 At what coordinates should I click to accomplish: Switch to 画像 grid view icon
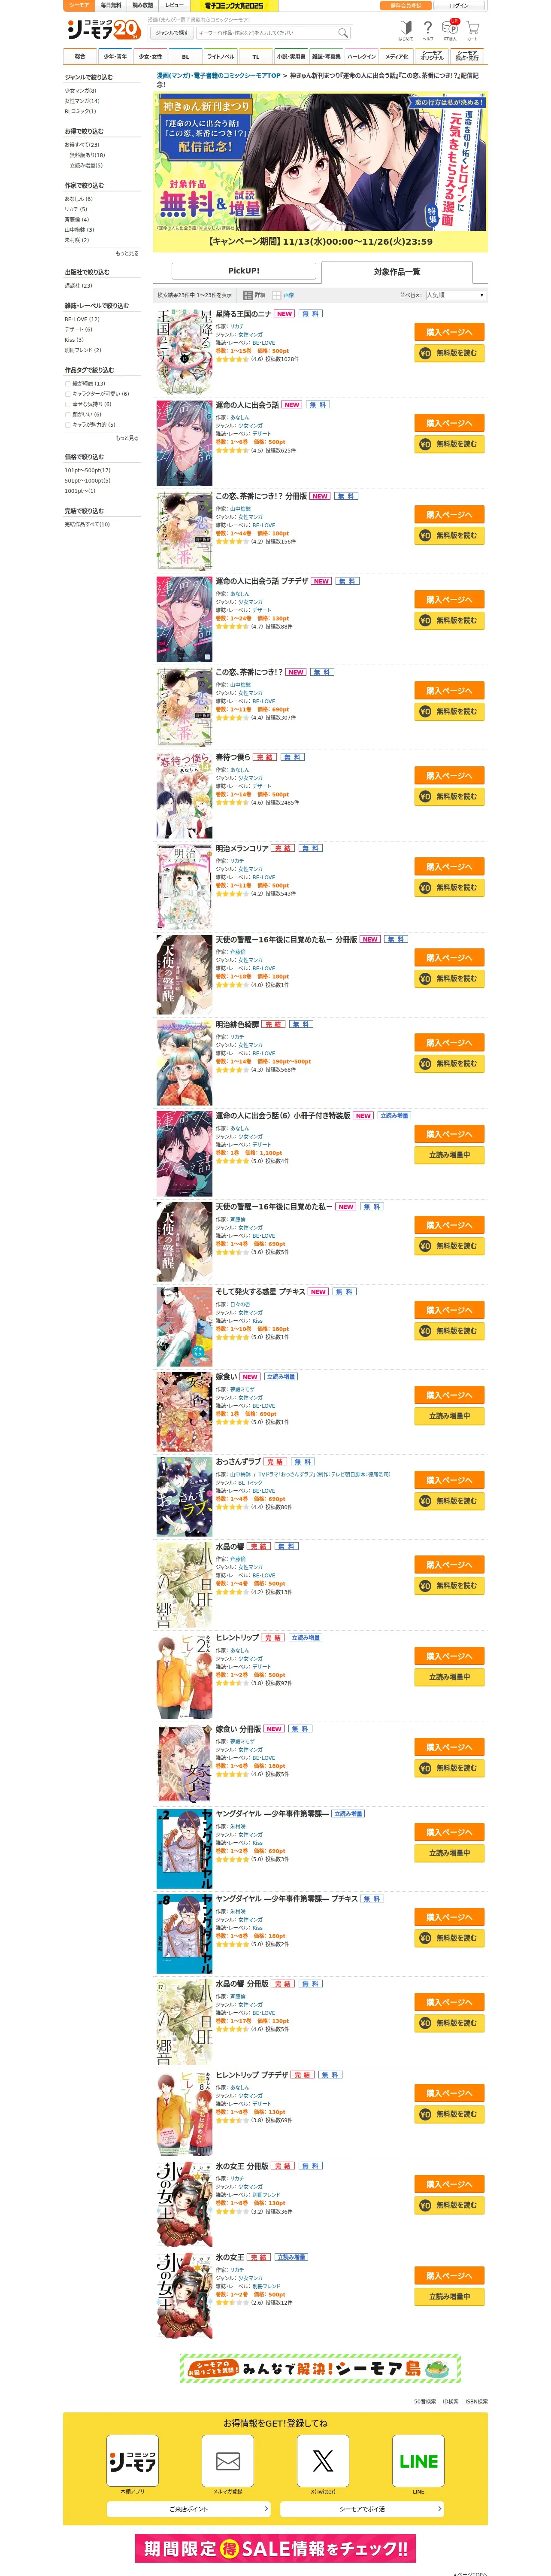(x=276, y=295)
